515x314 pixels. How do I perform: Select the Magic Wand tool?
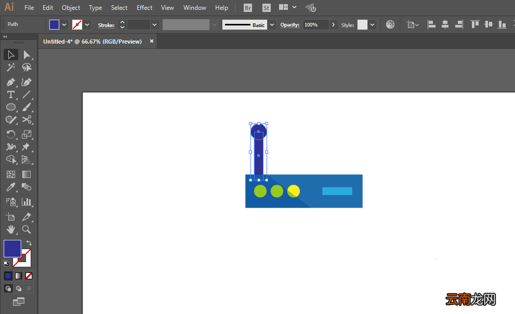[11, 67]
